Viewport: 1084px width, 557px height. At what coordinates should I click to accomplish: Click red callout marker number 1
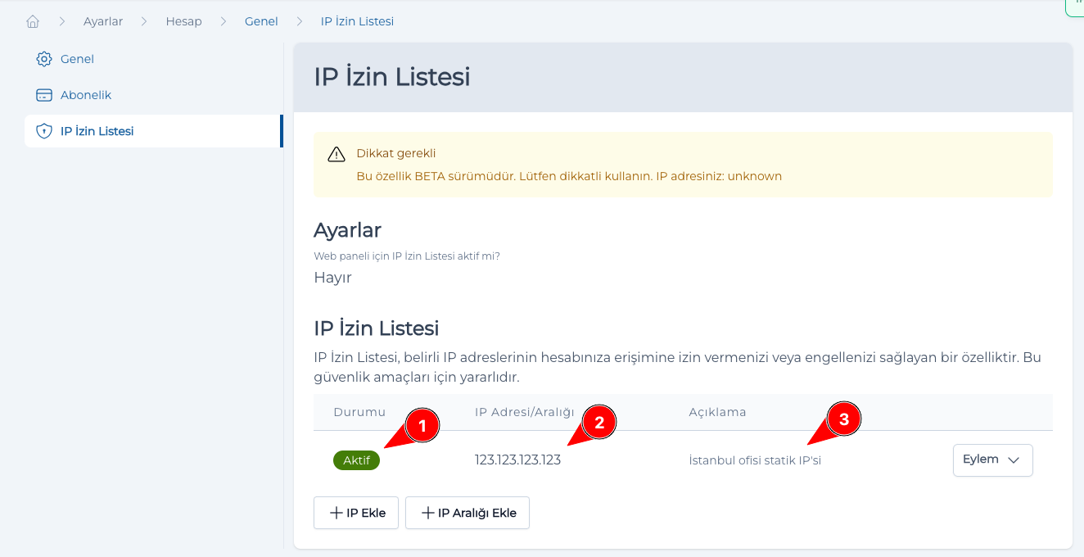point(422,424)
